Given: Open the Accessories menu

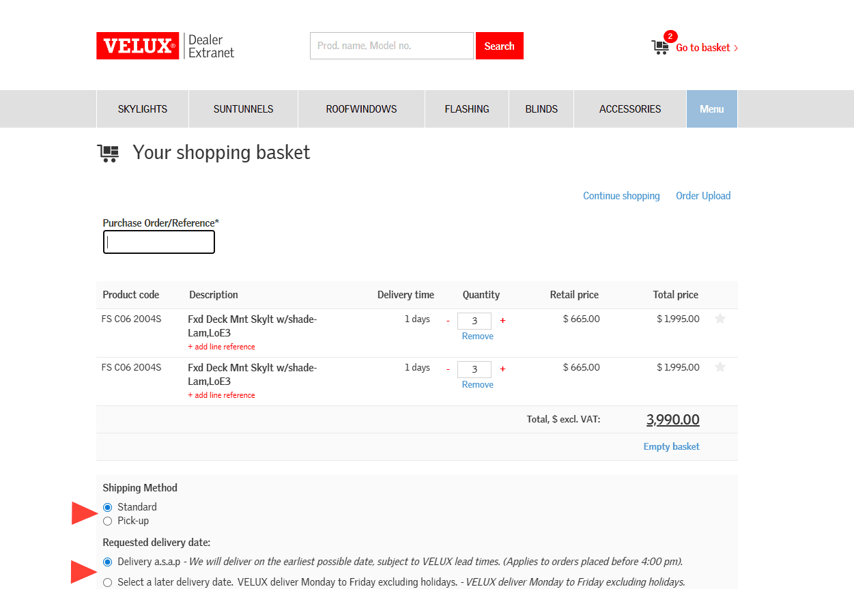Looking at the screenshot, I should coord(630,109).
